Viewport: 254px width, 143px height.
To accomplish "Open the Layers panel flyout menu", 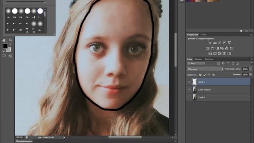I will pyautogui.click(x=251, y=59).
